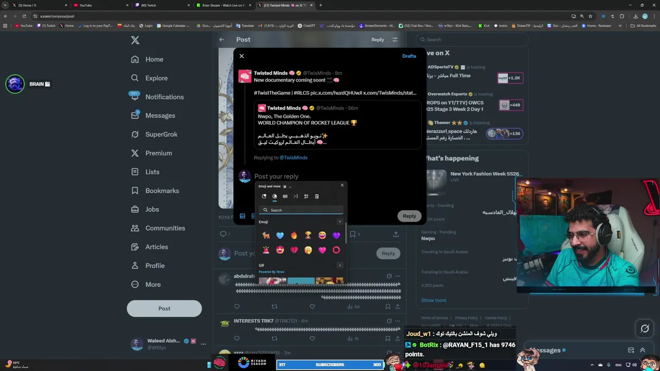This screenshot has height=371, width=660.
Task: Close the Emoji and more panel
Action: (x=342, y=185)
